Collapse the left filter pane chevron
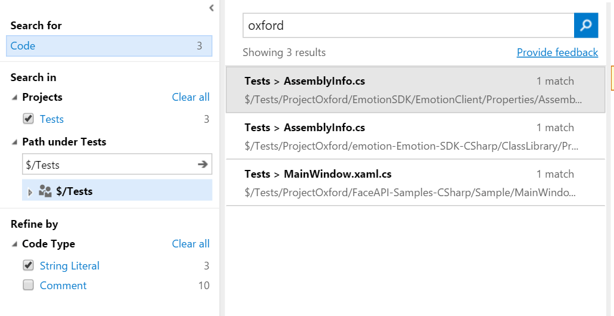Screen dimensions: 614x316 pyautogui.click(x=211, y=8)
